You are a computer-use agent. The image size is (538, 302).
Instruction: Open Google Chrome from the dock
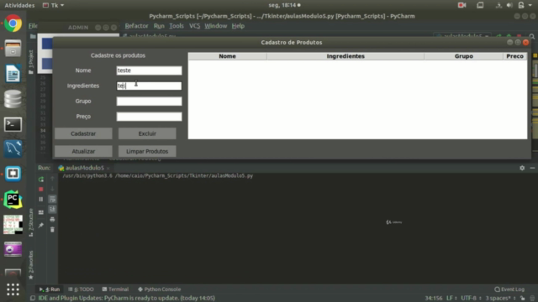(x=13, y=23)
